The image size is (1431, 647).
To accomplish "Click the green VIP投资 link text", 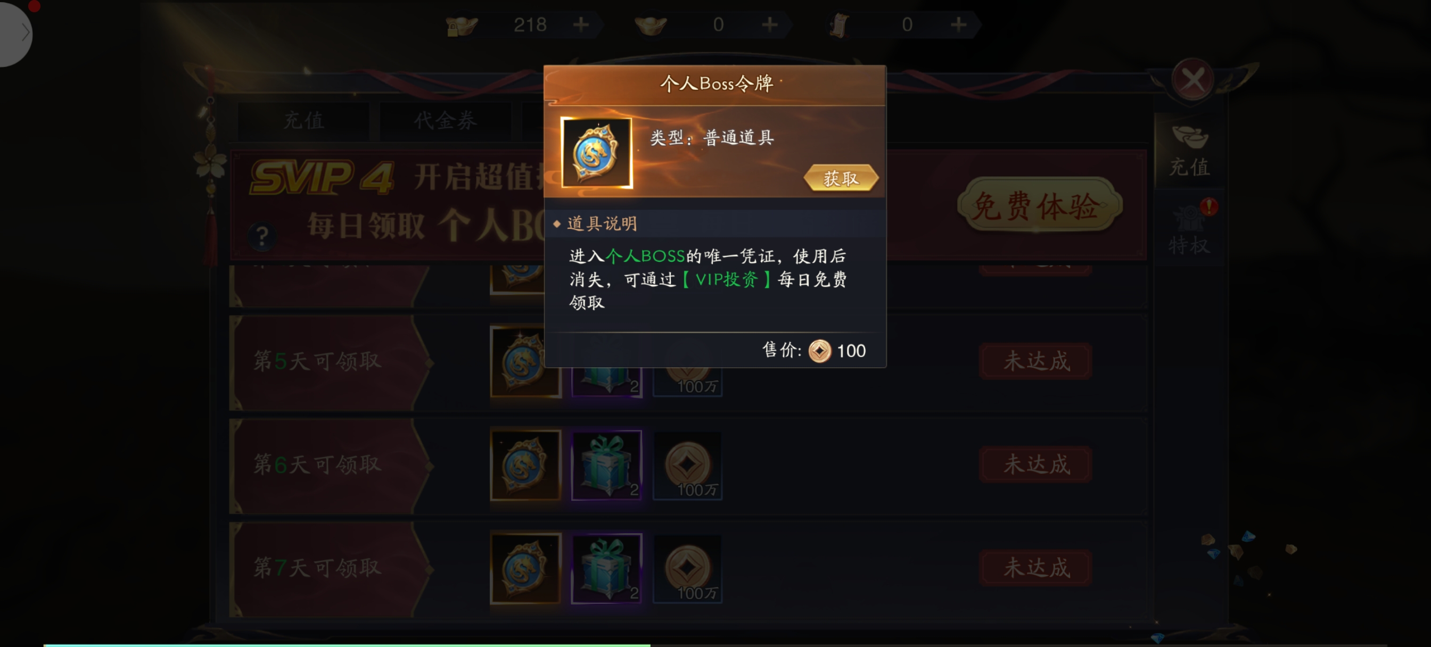I will (x=727, y=279).
